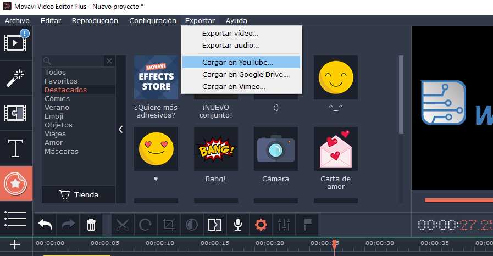
Task: Click the sticker list vertical scrollbar
Action: 401,95
